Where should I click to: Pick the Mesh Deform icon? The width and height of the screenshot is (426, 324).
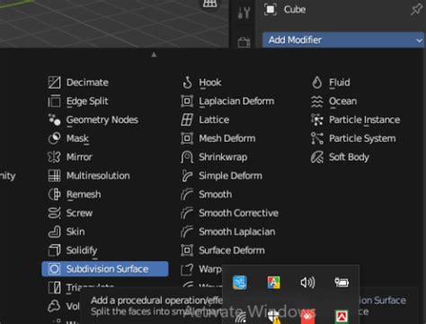[x=187, y=138]
